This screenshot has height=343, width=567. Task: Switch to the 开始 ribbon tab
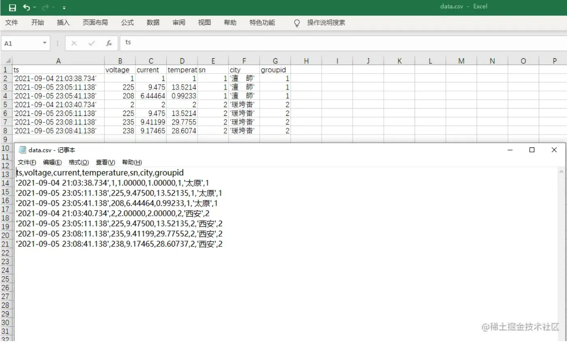click(x=37, y=23)
